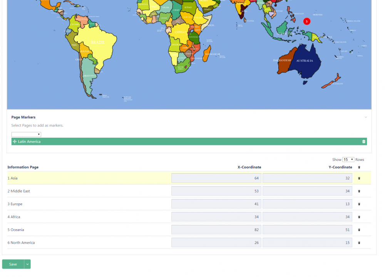Remove the Europe marker row

point(359,204)
